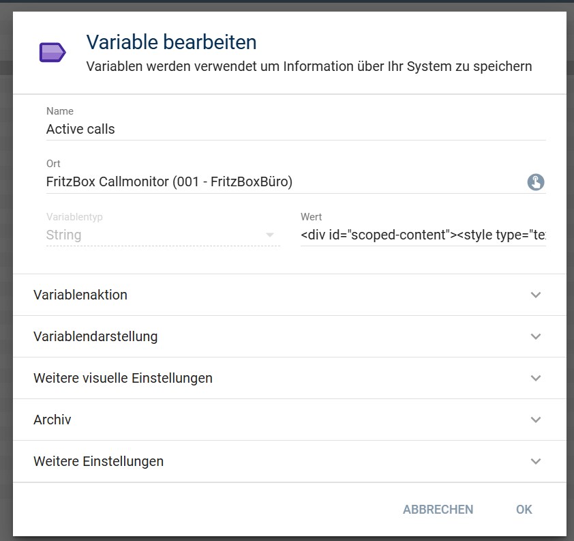Expand the Variablenaktion section
The image size is (574, 541).
tap(80, 295)
